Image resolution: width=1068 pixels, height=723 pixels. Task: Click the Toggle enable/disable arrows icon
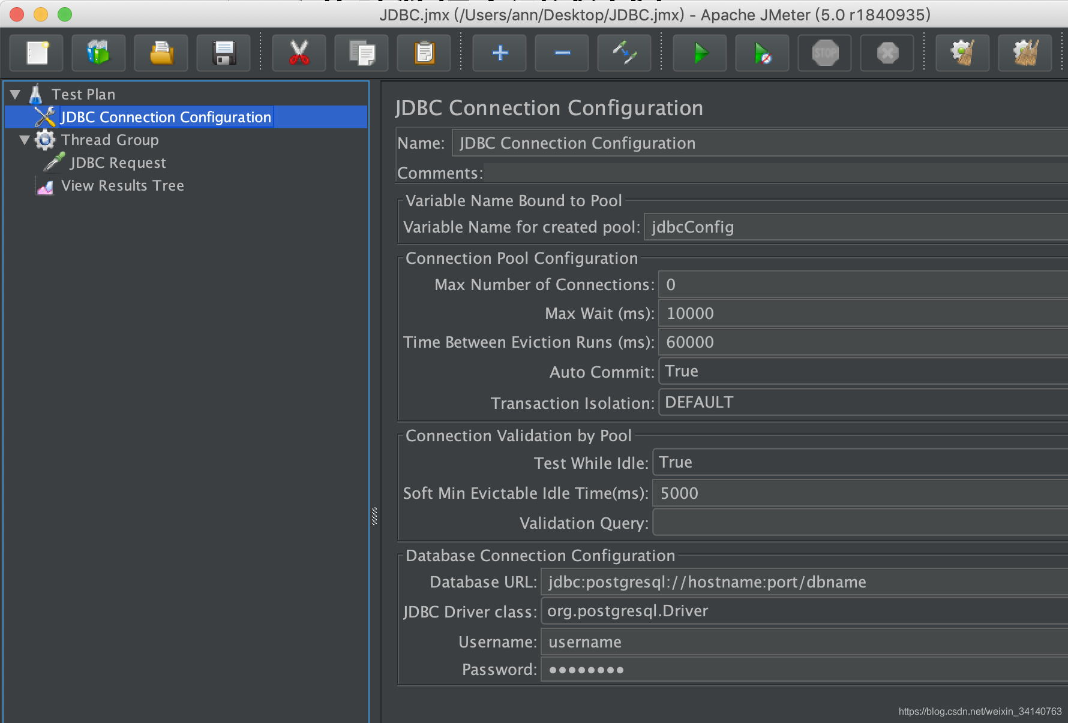tap(625, 53)
